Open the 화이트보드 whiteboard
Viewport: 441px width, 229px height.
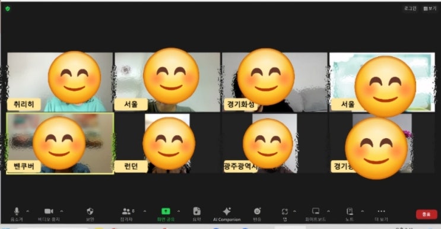[x=316, y=214]
